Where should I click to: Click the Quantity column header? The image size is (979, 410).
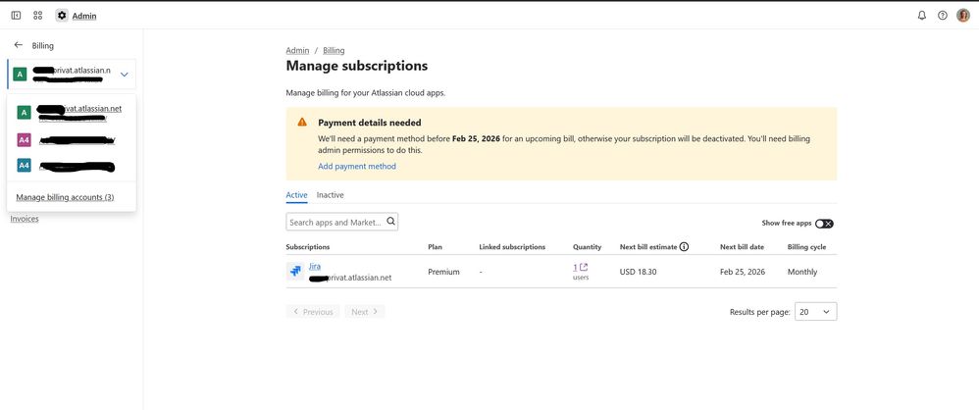tap(587, 247)
